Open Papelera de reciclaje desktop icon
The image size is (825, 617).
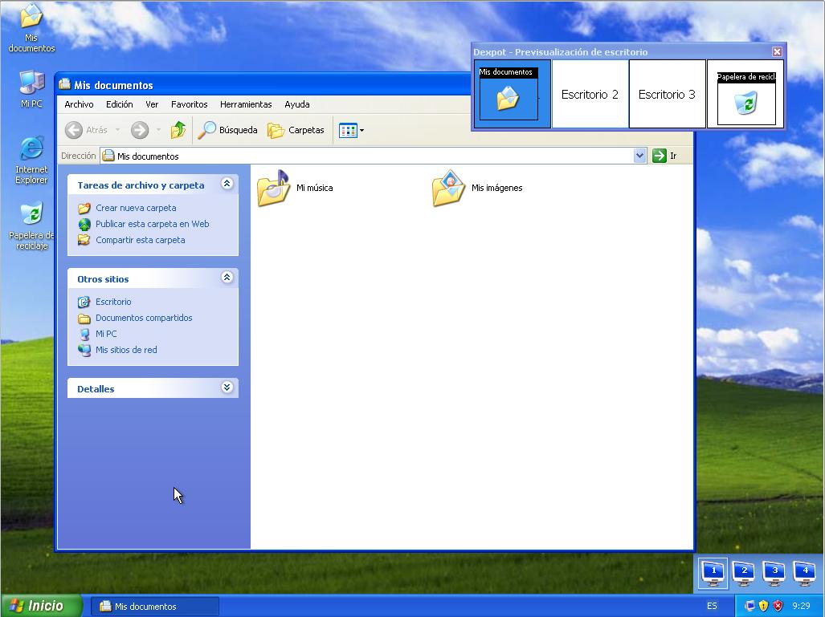[31, 225]
